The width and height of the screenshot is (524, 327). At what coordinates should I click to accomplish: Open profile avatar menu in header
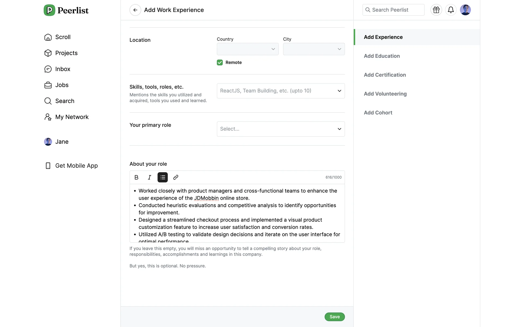465,10
